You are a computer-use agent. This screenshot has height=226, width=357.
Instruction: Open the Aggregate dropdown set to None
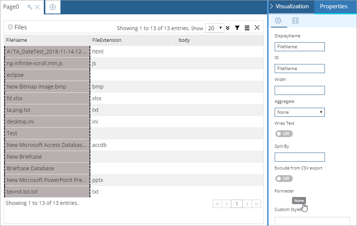click(x=300, y=112)
